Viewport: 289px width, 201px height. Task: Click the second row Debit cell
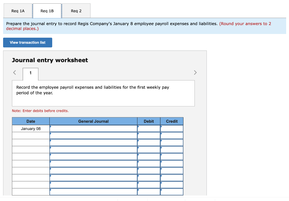tap(149, 135)
